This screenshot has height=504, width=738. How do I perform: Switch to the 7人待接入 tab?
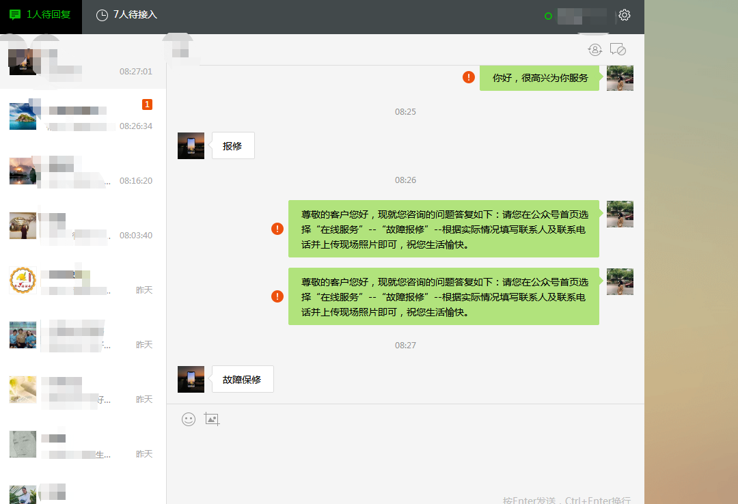(126, 14)
